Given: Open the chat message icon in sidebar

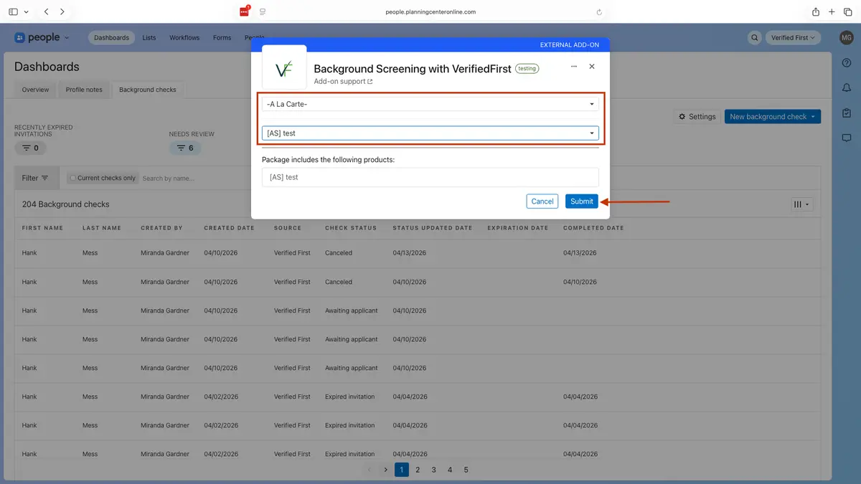Looking at the screenshot, I should click(x=847, y=138).
